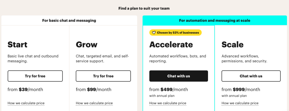Select the For automation and messaging at scale header
This screenshot has width=289, height=111.
click(215, 20)
